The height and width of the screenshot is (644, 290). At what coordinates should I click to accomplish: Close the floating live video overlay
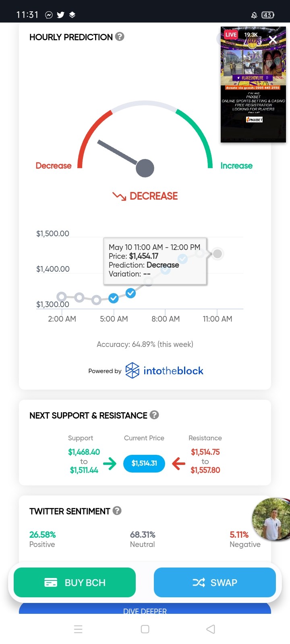pyautogui.click(x=273, y=39)
